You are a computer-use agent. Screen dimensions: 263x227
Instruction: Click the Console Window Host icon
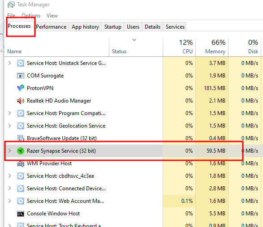(x=21, y=214)
